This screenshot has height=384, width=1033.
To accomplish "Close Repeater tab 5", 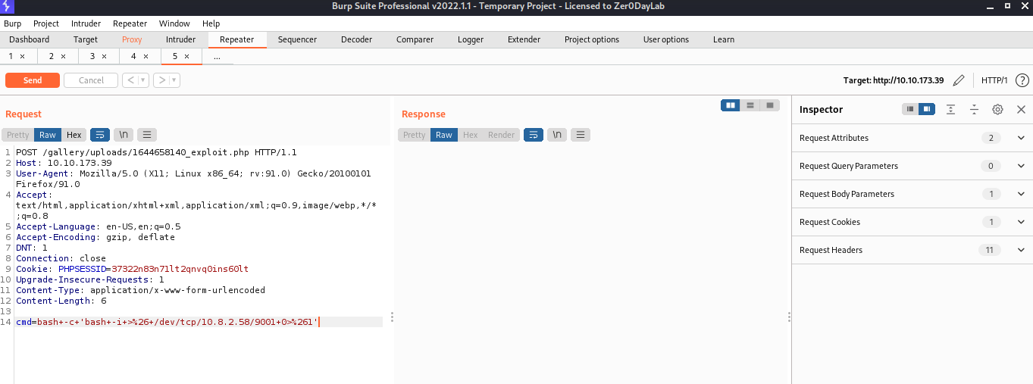I will [186, 57].
